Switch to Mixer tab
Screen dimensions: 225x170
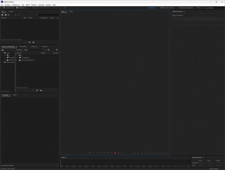click(71, 11)
